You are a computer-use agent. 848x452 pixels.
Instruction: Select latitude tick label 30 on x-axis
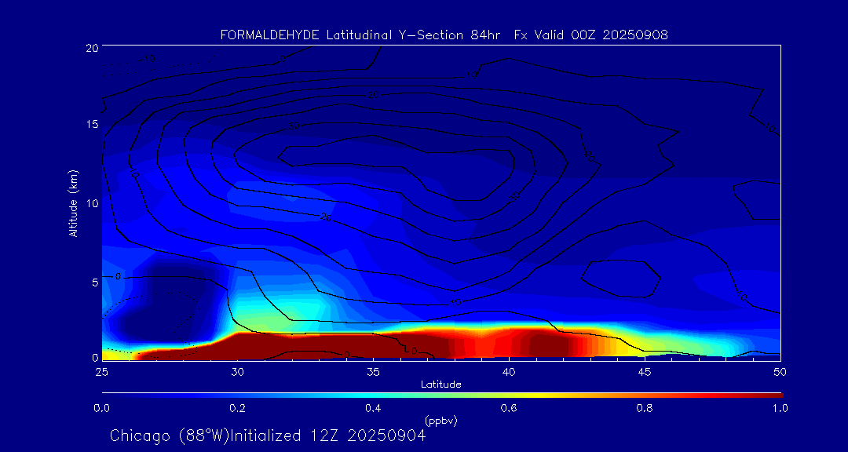point(237,370)
